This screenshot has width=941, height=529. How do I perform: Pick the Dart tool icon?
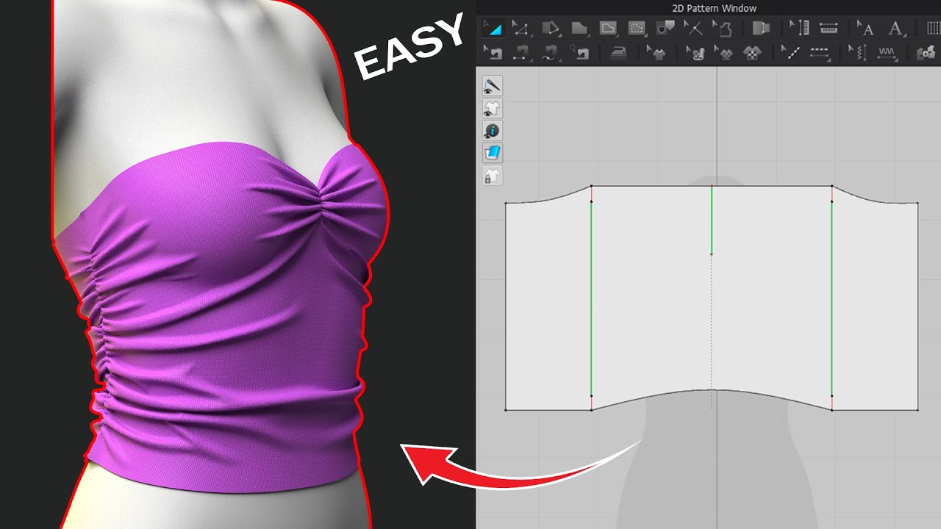[x=665, y=29]
